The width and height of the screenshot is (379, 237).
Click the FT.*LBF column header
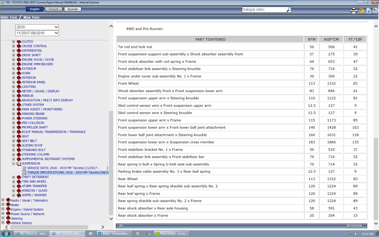[355, 39]
